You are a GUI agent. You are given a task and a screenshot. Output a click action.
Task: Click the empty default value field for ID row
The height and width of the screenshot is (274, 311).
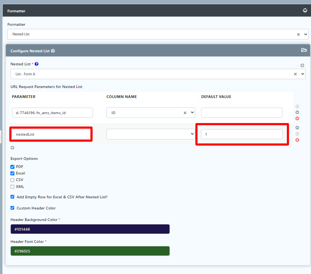[241, 113]
